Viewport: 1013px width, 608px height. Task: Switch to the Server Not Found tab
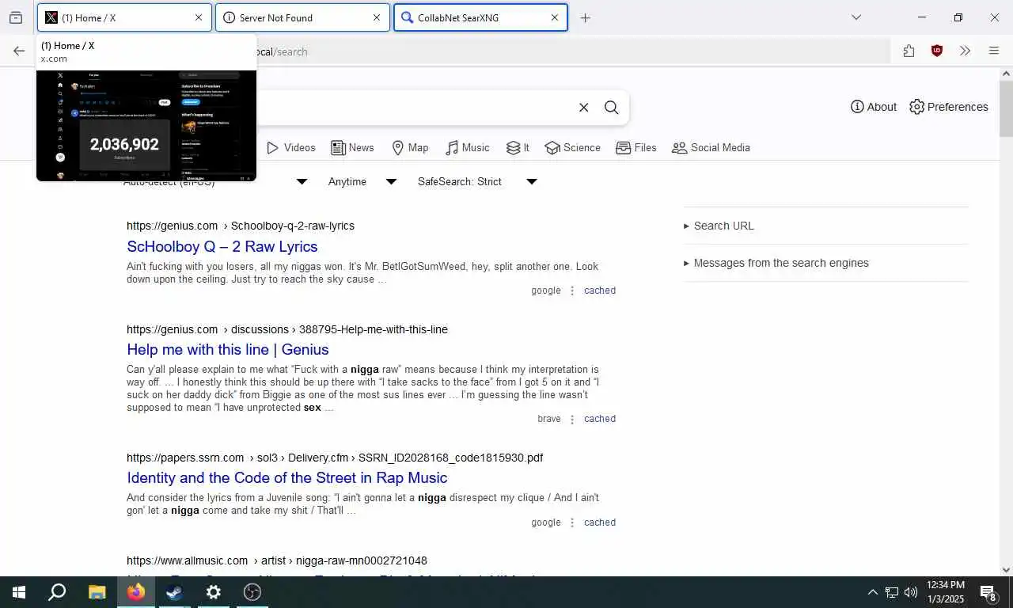coord(302,17)
